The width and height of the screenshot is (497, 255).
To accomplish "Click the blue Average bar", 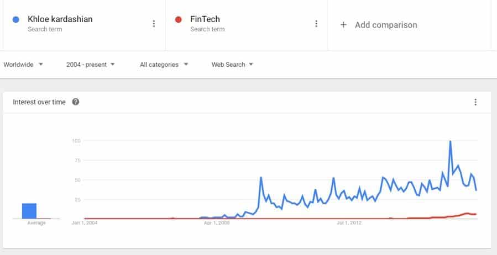I will pyautogui.click(x=29, y=211).
